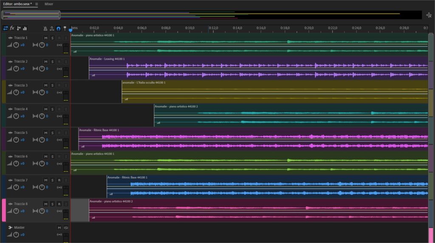Show the Sends track controls
Screen dimensions: 435x243
coord(19,28)
